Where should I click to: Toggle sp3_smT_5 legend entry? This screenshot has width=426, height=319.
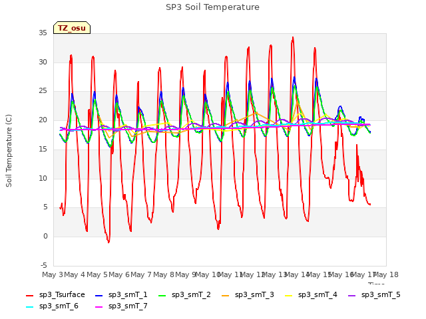click(x=374, y=295)
